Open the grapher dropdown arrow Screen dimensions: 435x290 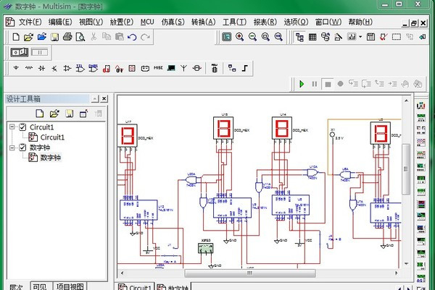pos(360,37)
